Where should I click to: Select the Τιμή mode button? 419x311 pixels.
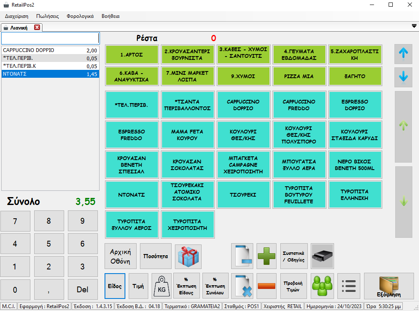pos(138,286)
